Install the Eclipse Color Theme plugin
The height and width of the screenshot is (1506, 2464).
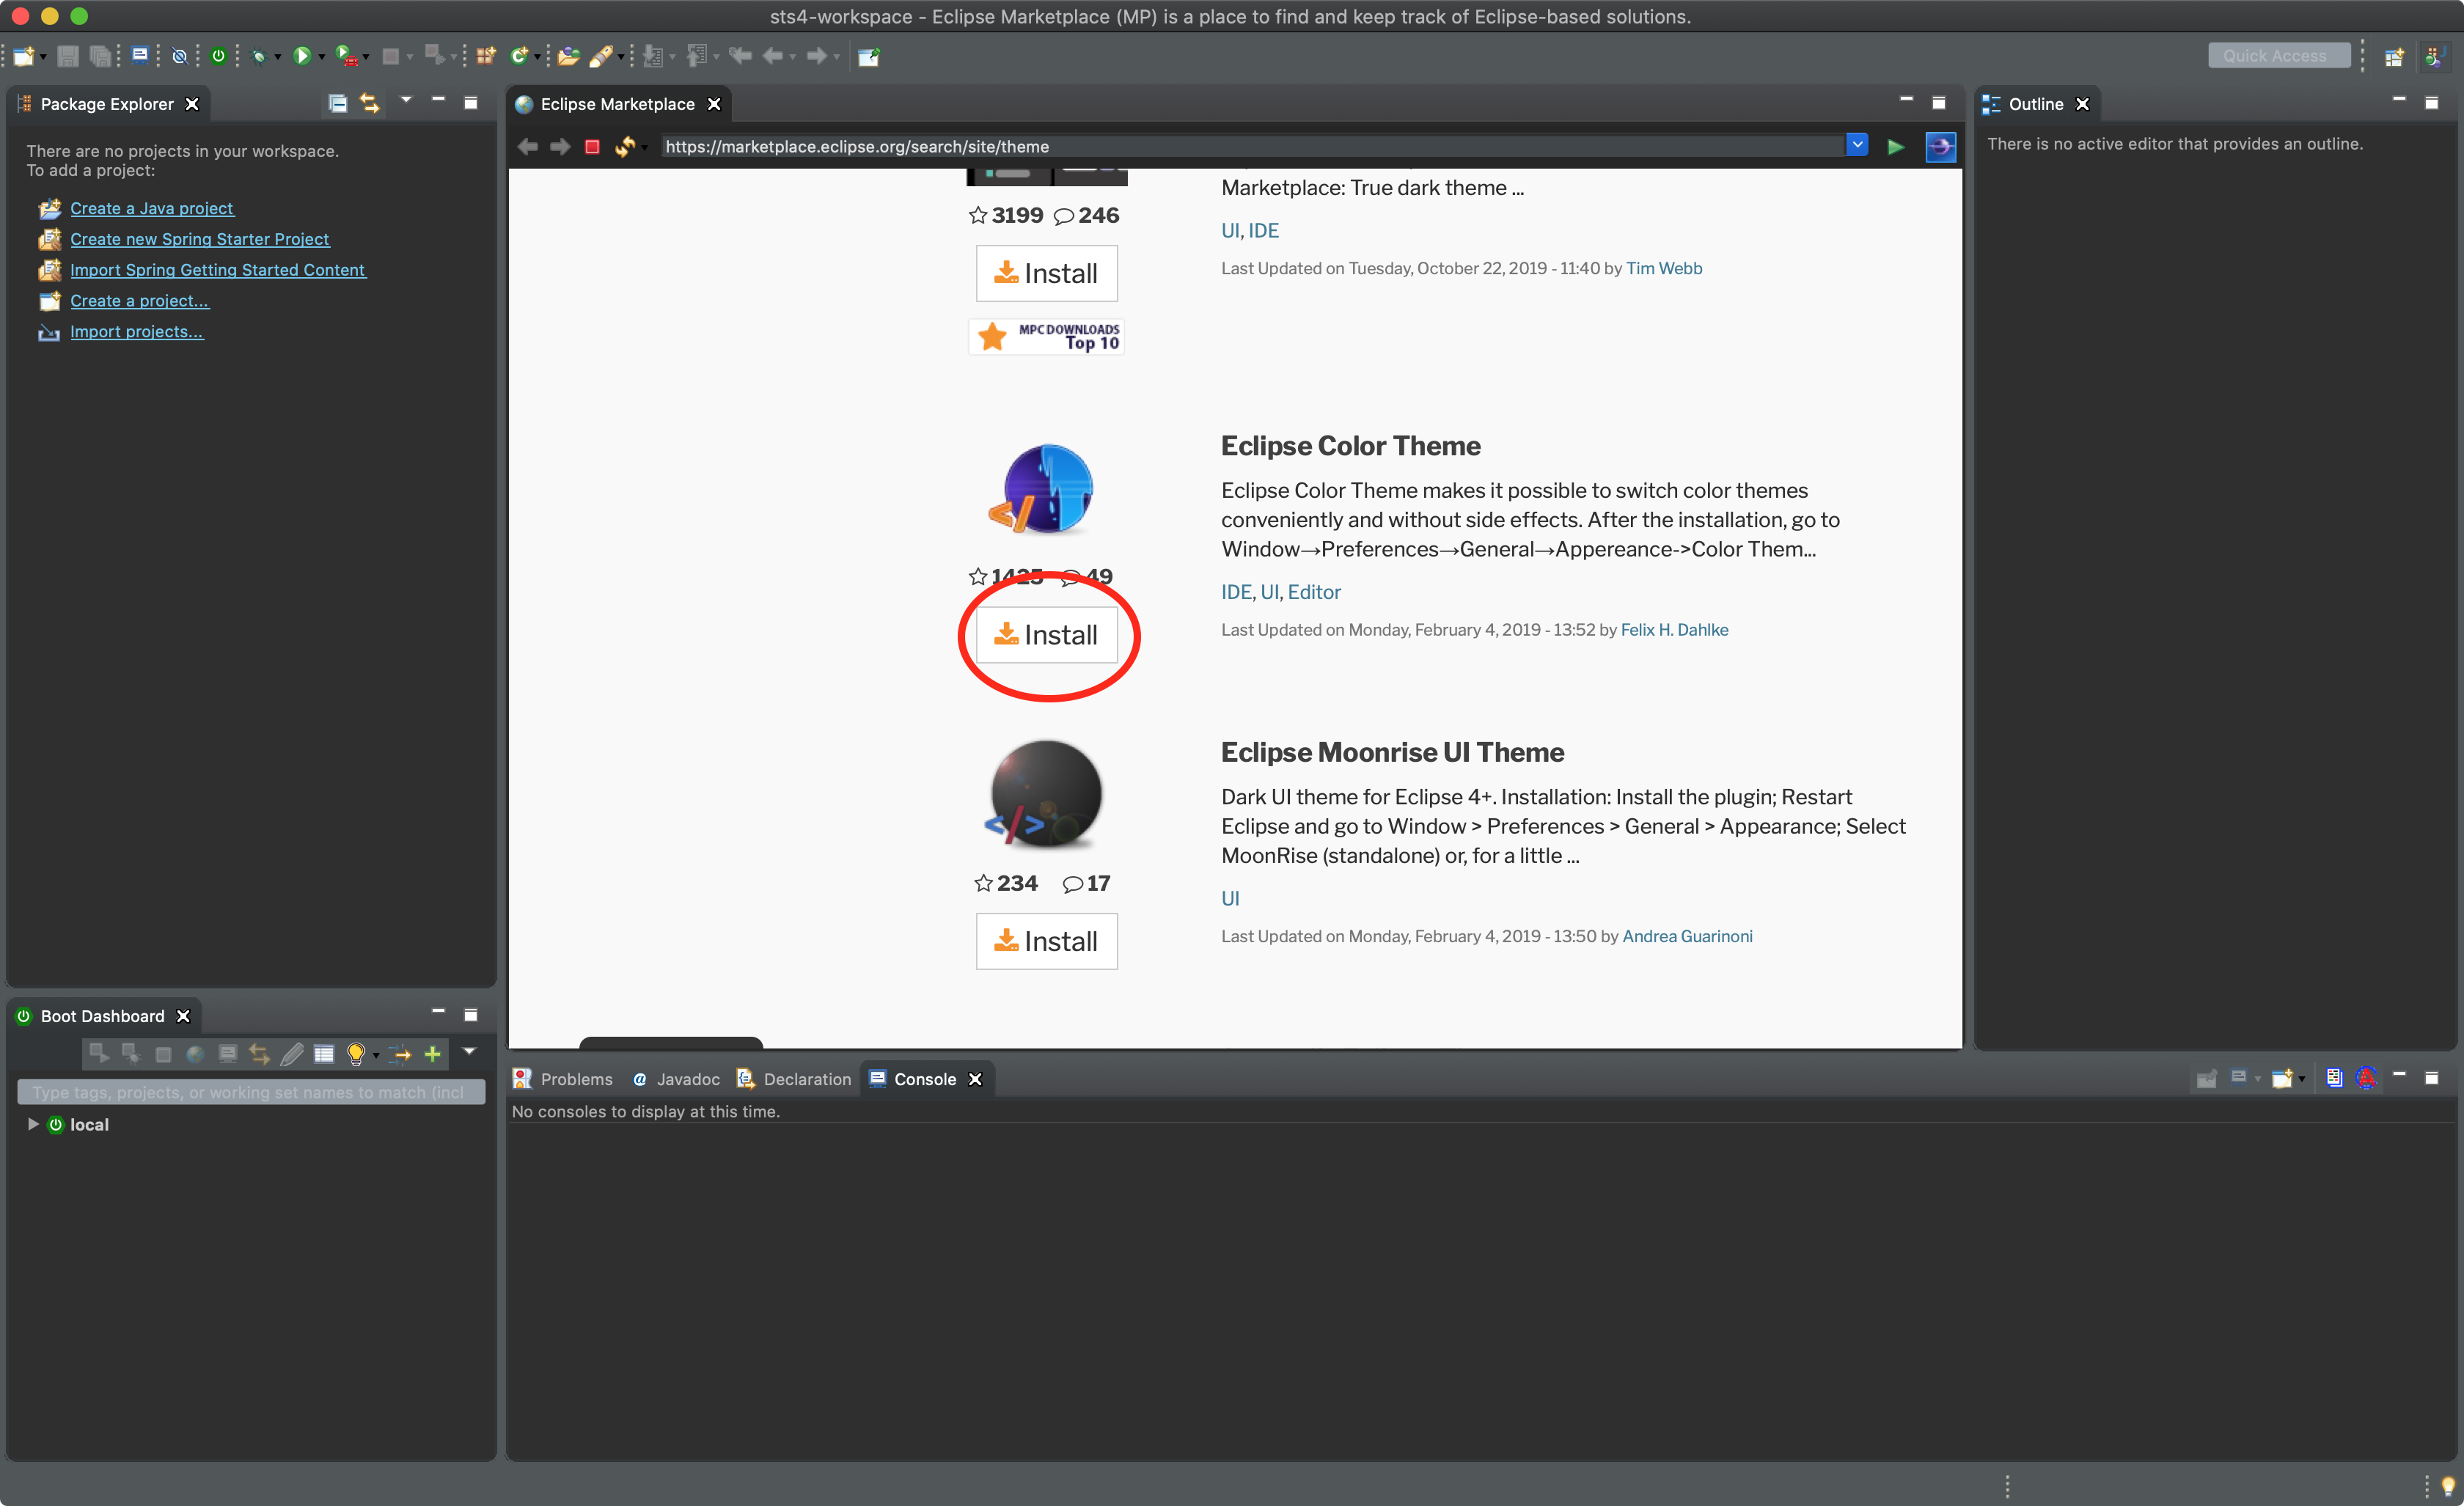click(1046, 635)
